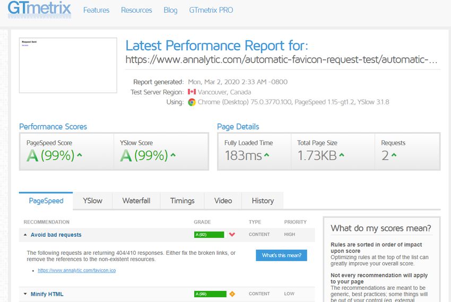The height and width of the screenshot is (302, 451).
Task: Click the 183ms fully loaded time value
Action: click(244, 156)
